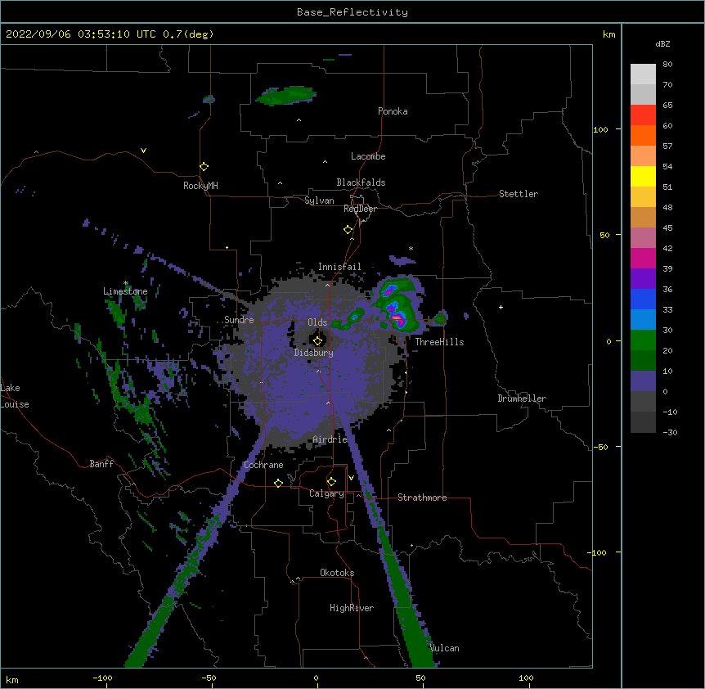Click the Airdrie city label

[x=330, y=439]
